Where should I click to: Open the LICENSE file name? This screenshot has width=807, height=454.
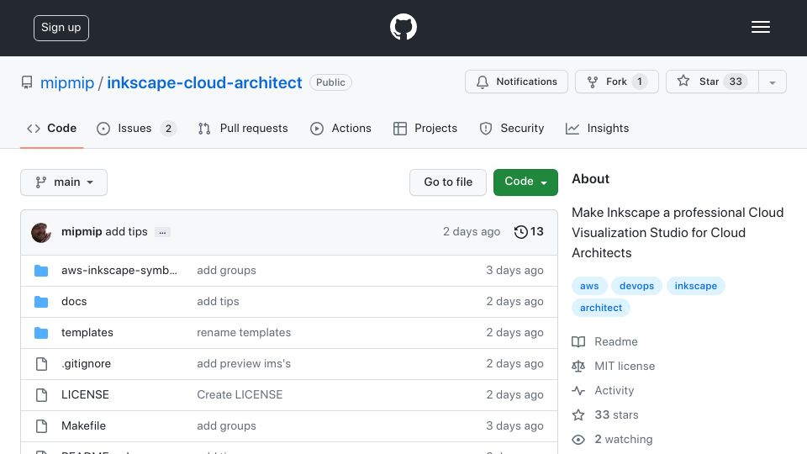pyautogui.click(x=85, y=395)
